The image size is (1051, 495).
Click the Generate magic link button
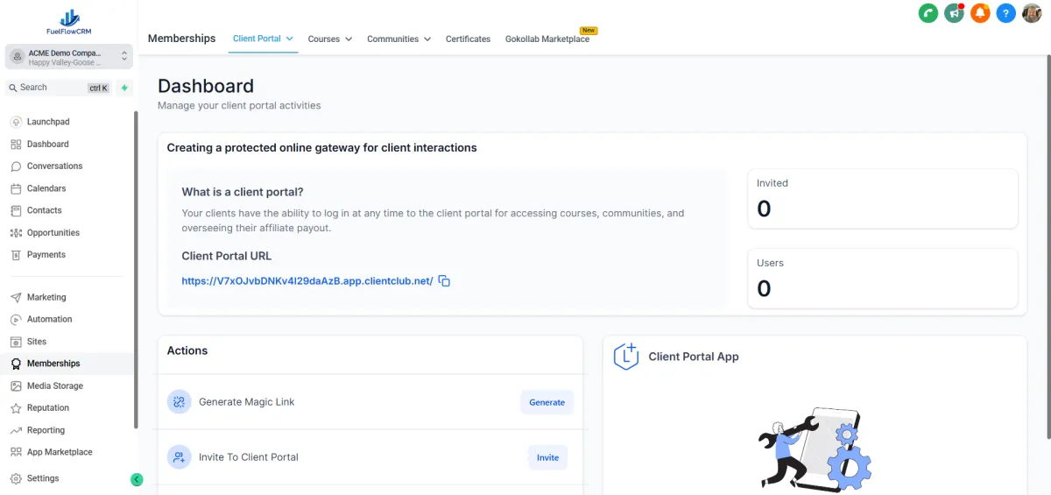pos(547,402)
